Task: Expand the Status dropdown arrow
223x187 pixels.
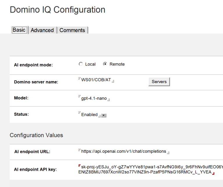Action: 104,115
